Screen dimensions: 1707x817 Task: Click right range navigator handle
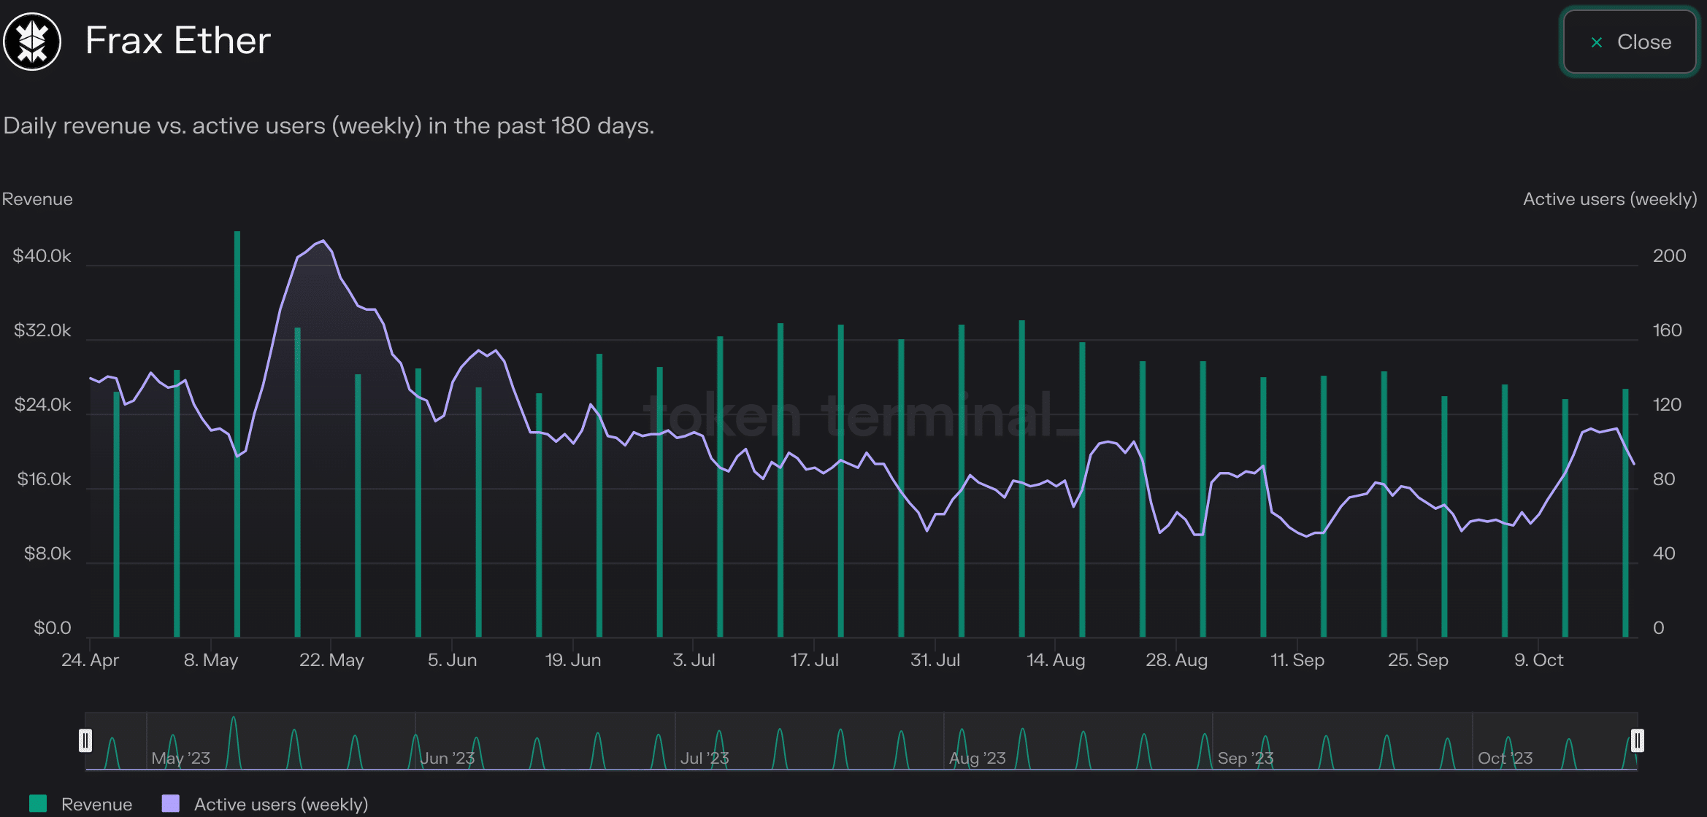click(x=1637, y=740)
